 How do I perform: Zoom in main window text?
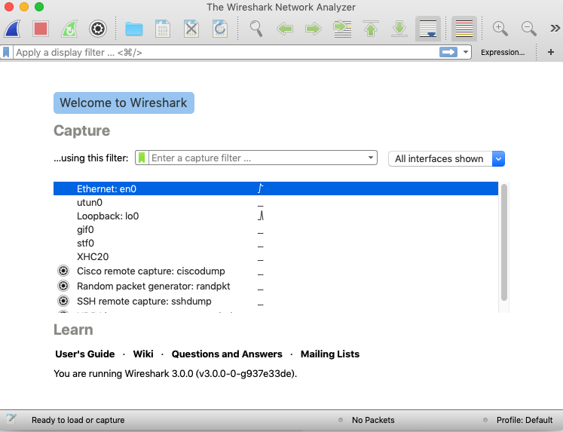point(500,29)
